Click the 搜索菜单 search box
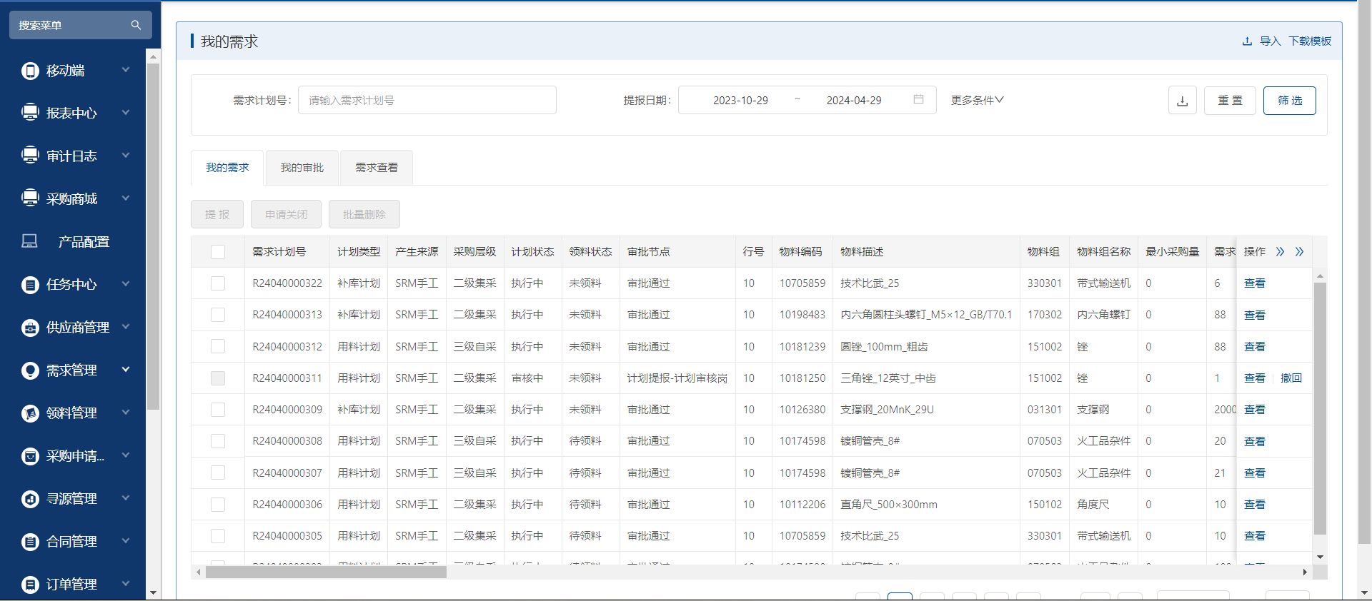The height and width of the screenshot is (601, 1372). 81,25
